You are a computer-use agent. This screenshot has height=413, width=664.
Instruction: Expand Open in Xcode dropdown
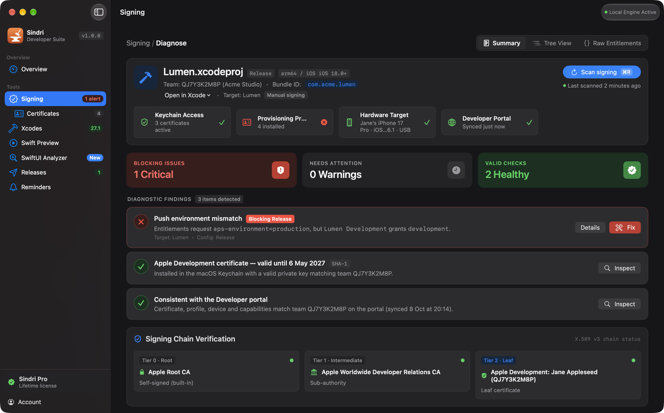(x=188, y=95)
